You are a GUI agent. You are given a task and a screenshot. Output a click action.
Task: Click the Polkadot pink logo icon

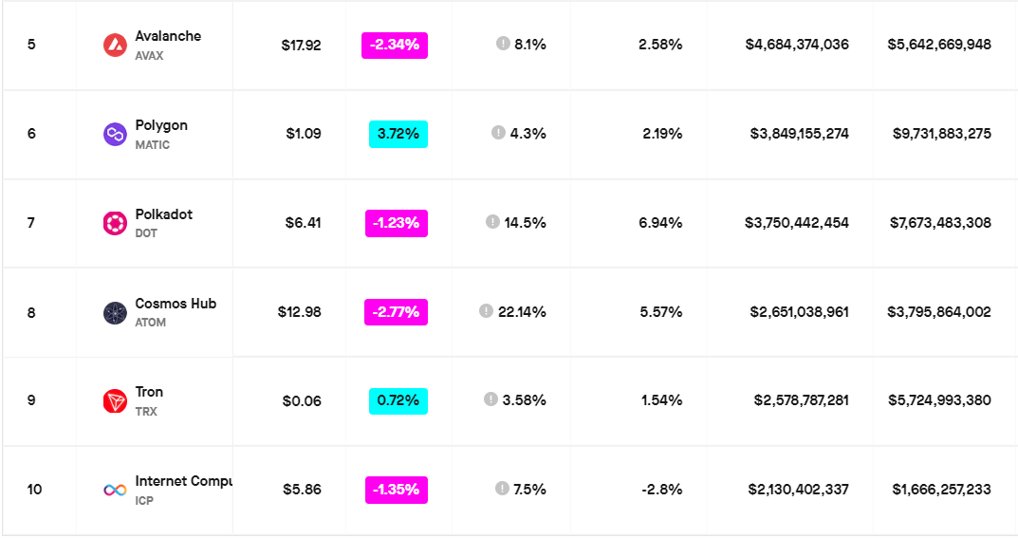click(115, 223)
